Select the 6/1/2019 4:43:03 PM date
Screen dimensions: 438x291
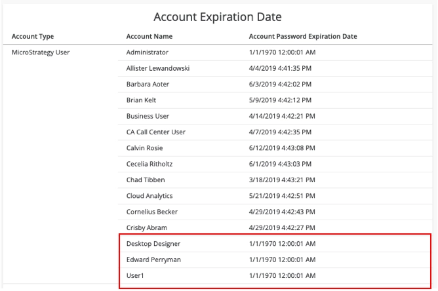pos(280,164)
